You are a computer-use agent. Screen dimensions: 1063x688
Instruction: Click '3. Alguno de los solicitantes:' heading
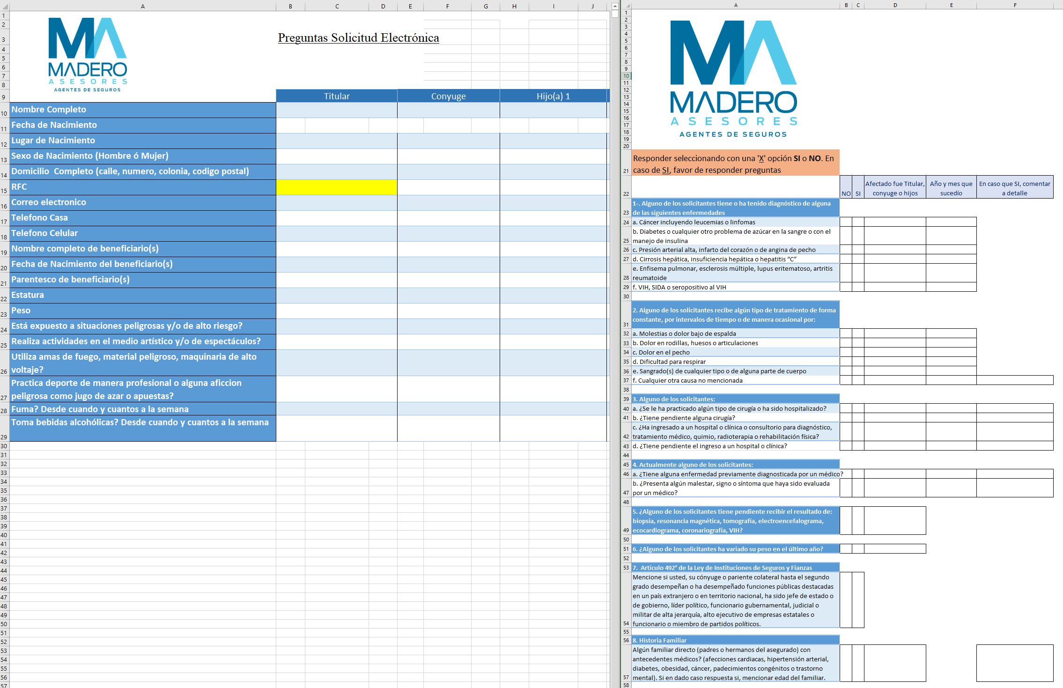point(735,399)
